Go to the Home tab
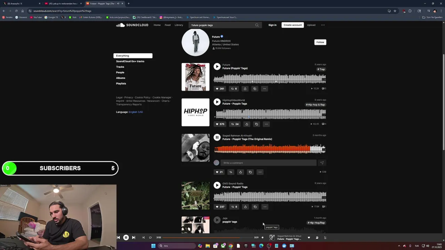The image size is (445, 250). pos(157,25)
